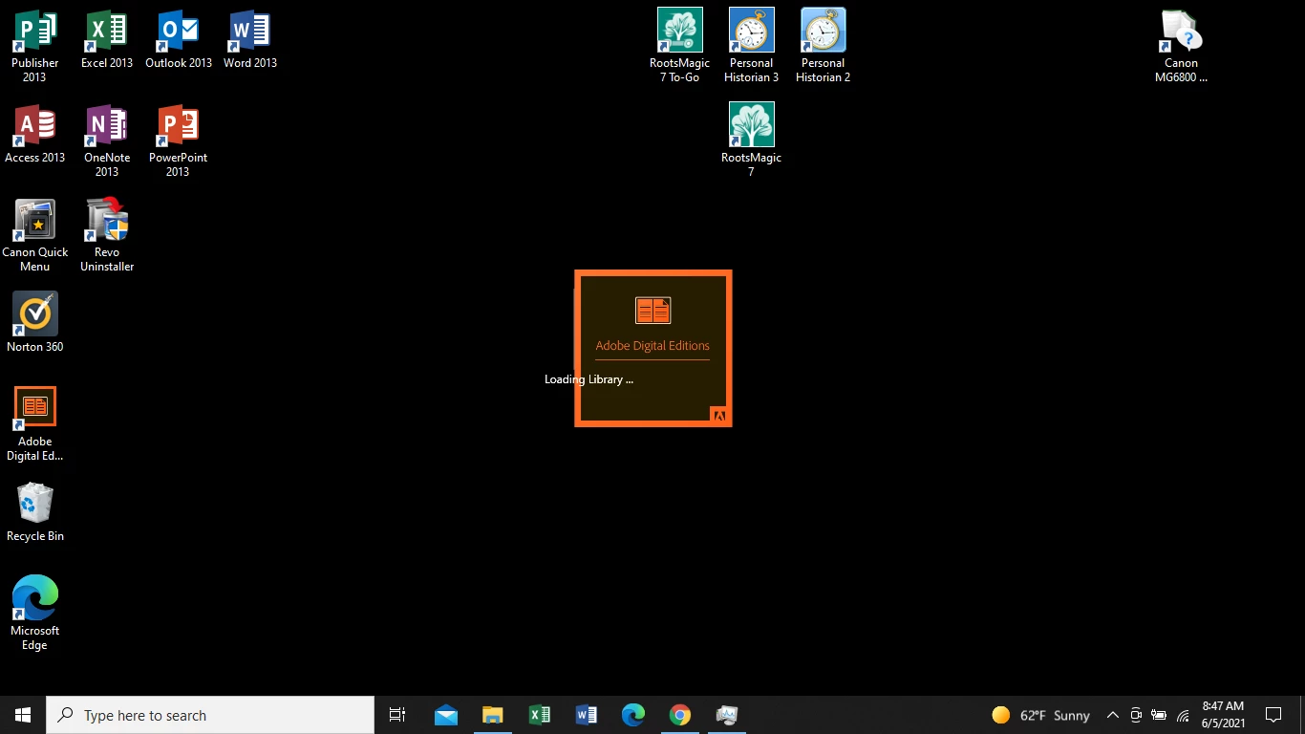Screen dimensions: 1305x734
Task: Open the Mail app in taskbar
Action: point(445,715)
